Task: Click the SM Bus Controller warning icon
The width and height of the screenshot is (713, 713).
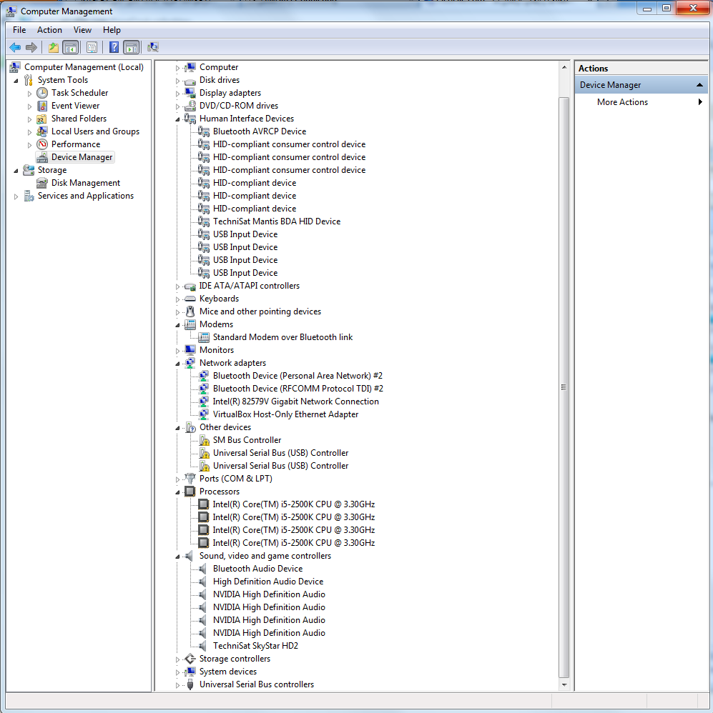Action: (204, 440)
